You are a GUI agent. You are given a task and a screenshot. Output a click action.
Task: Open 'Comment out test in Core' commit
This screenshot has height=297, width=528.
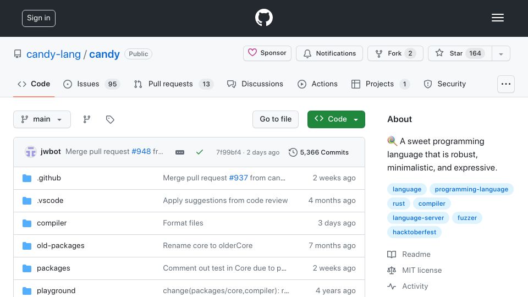point(224,268)
